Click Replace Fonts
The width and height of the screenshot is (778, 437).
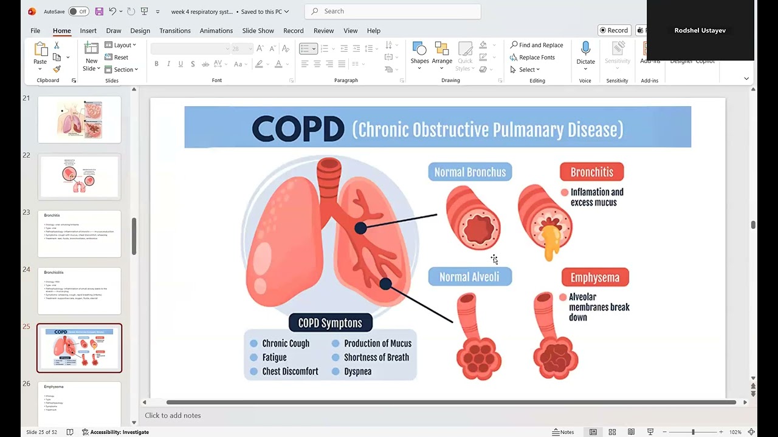[532, 57]
